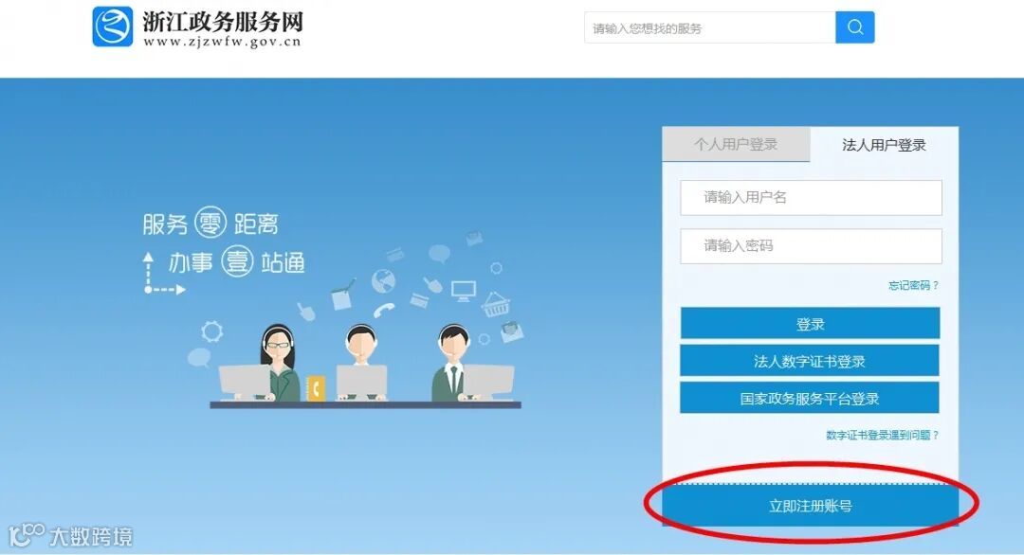Switch to the 个人用户登录 tab
The width and height of the screenshot is (1024, 555).
coord(736,144)
